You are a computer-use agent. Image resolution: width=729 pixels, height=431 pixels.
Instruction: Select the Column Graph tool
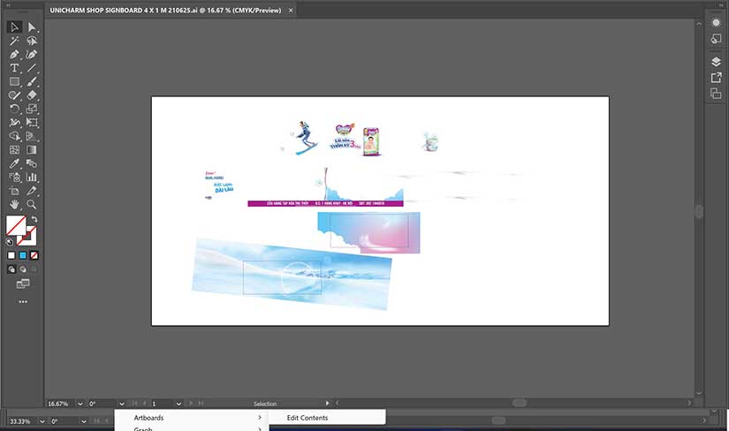(x=32, y=178)
